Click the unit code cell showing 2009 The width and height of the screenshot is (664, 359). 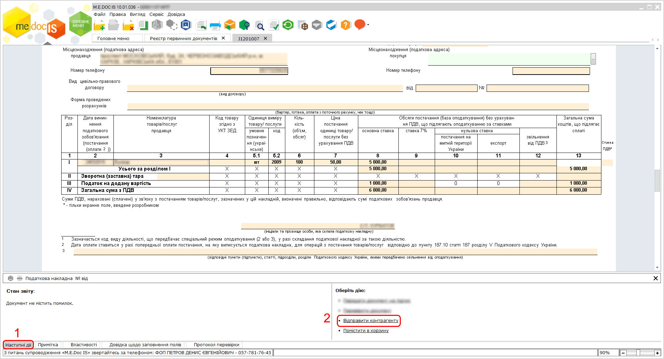click(x=276, y=162)
